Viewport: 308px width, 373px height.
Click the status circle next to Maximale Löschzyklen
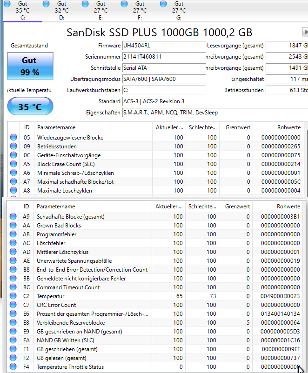click(x=13, y=190)
